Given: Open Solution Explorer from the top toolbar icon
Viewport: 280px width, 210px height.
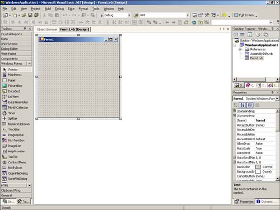Looking at the screenshot, I should click(x=194, y=15).
